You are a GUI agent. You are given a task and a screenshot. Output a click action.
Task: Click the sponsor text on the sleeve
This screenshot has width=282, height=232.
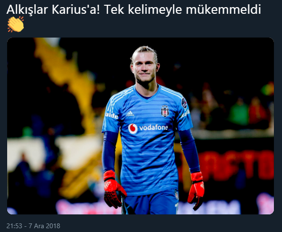click(x=111, y=116)
